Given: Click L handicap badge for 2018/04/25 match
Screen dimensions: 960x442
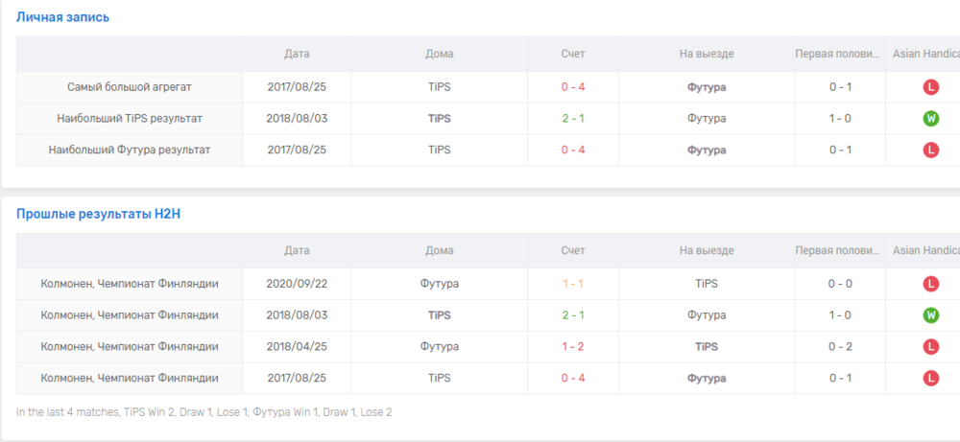Looking at the screenshot, I should (930, 347).
